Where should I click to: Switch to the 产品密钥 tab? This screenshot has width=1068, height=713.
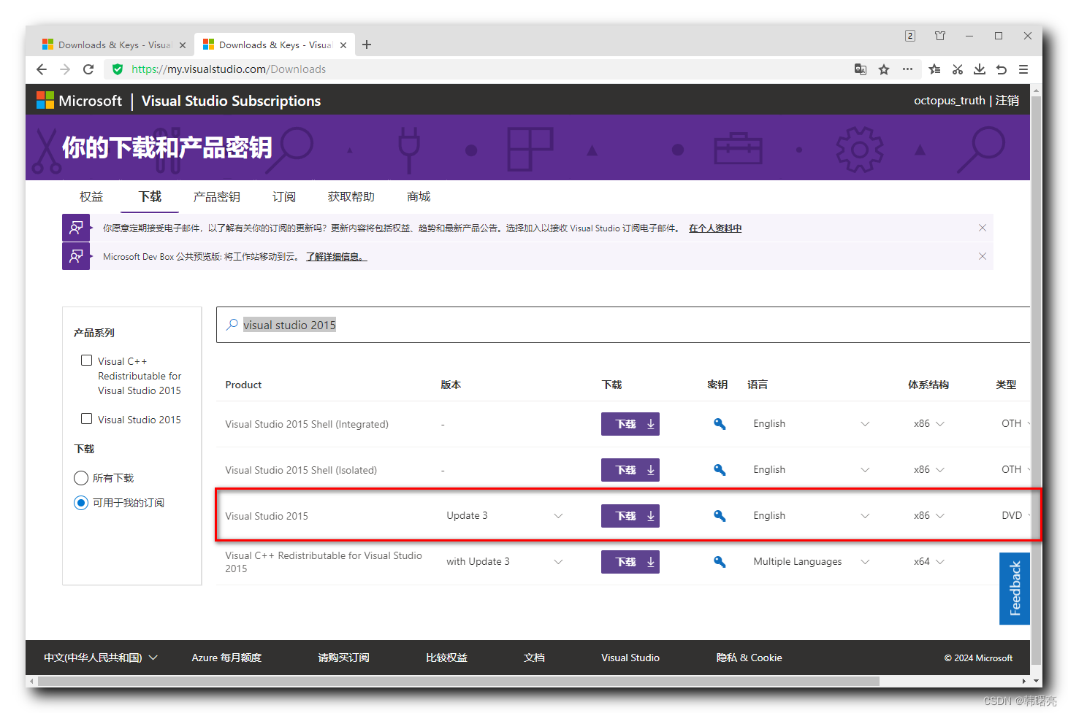pos(216,197)
